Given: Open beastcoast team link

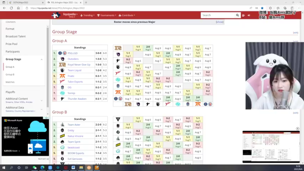Looking at the screenshot, I should pos(74,147).
